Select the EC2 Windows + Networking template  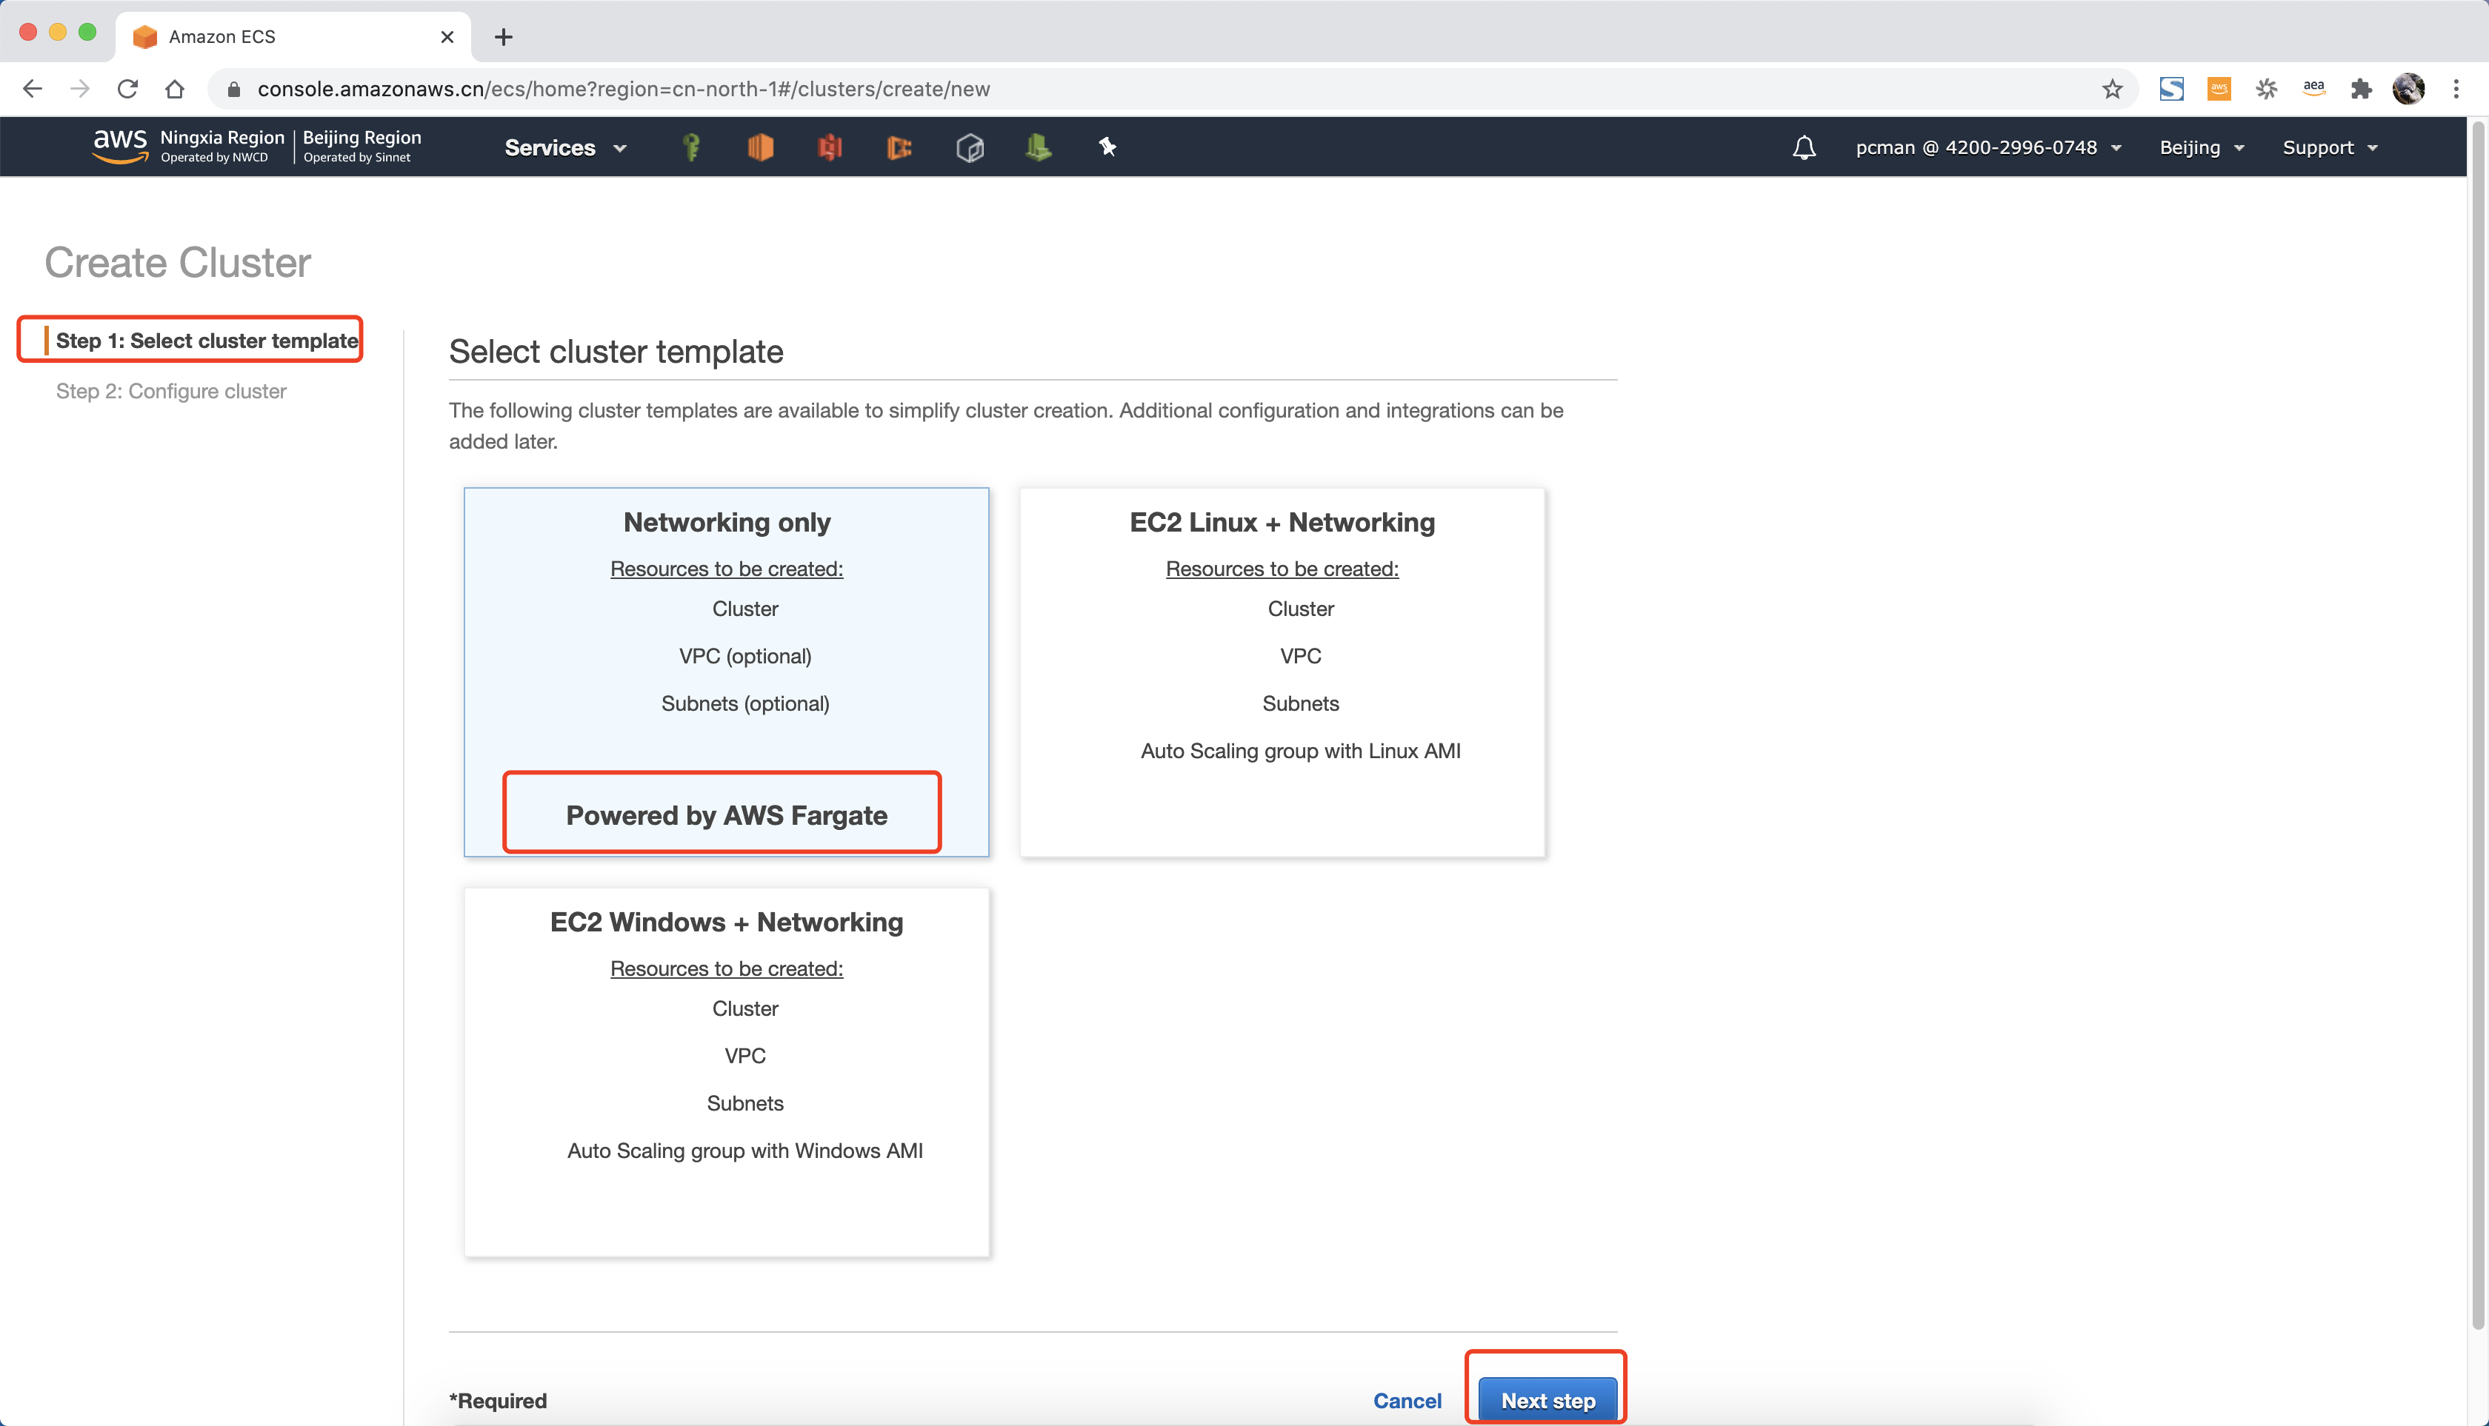click(x=726, y=1071)
